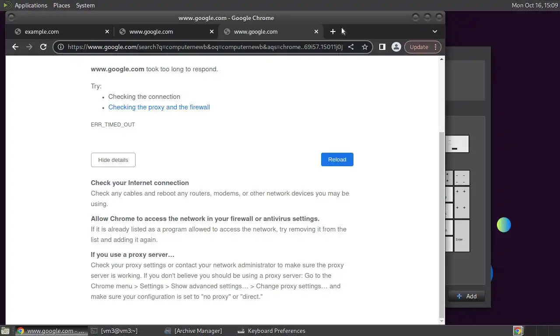Click the Enter key in the keyboard layout preview

[462, 236]
